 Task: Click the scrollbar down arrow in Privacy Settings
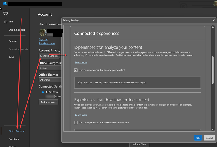pyautogui.click(x=213, y=129)
